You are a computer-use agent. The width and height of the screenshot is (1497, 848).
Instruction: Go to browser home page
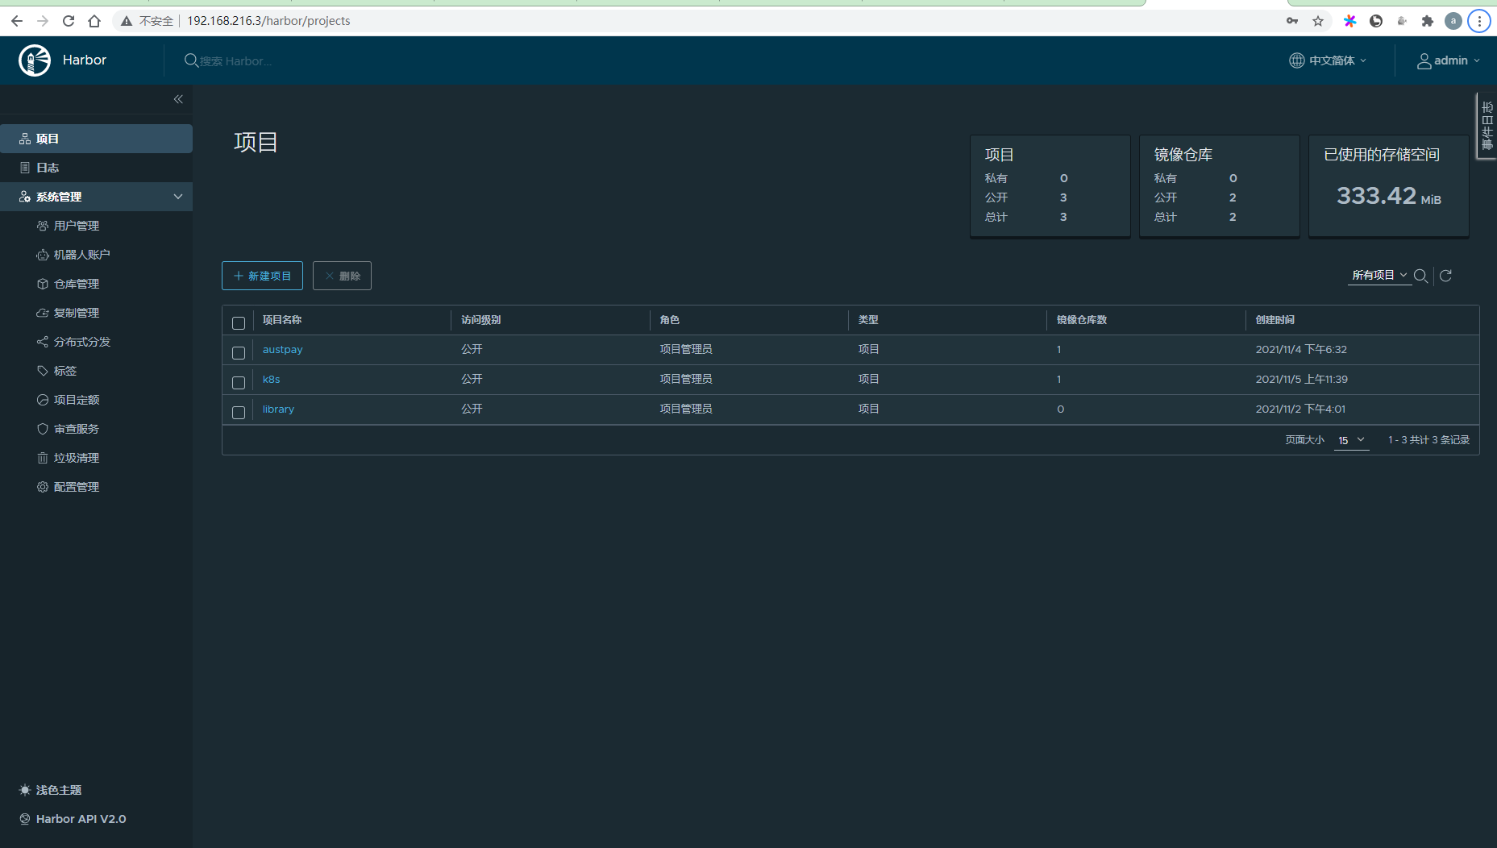(94, 21)
